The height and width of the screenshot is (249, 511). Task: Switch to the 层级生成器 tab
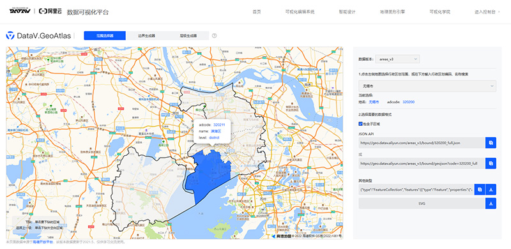pyautogui.click(x=188, y=36)
